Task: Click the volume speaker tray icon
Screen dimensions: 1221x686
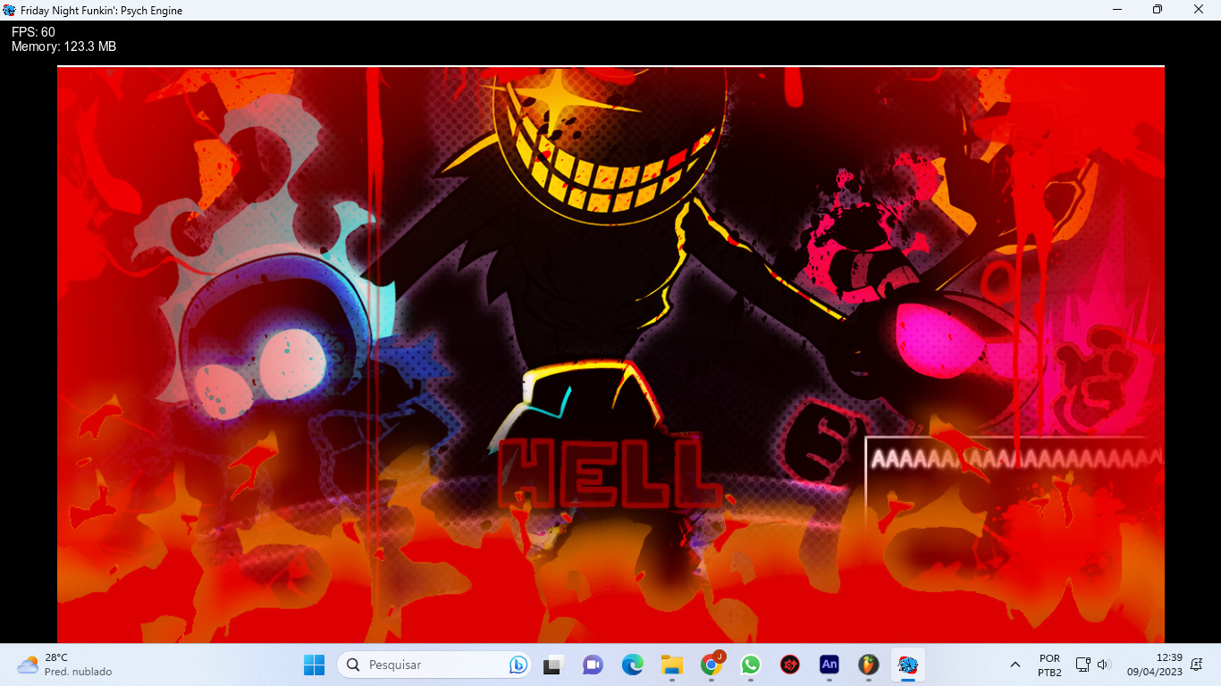Action: (x=1104, y=665)
